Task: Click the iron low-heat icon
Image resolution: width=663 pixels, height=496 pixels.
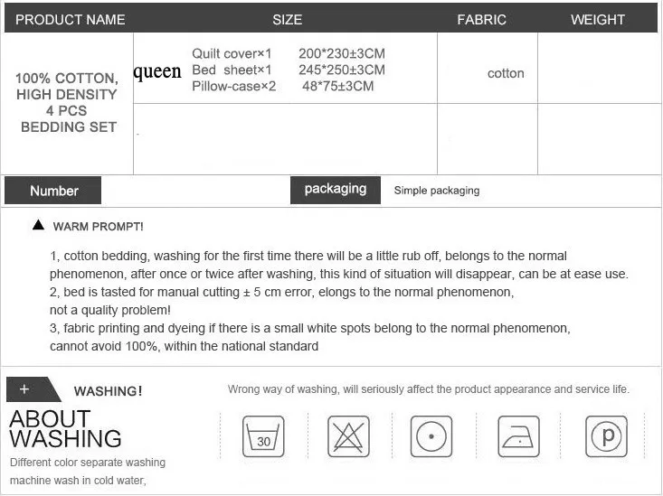Action: [519, 436]
